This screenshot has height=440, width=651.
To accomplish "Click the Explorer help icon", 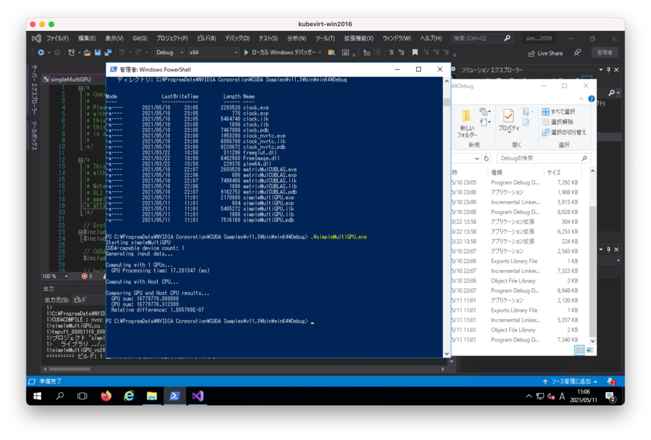I will pos(591,99).
